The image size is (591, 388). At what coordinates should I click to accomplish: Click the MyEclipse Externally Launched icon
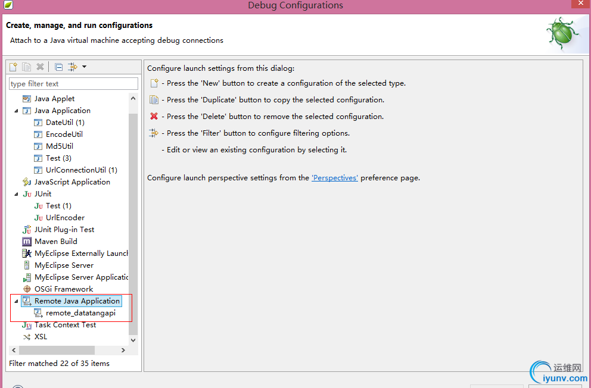pos(27,254)
